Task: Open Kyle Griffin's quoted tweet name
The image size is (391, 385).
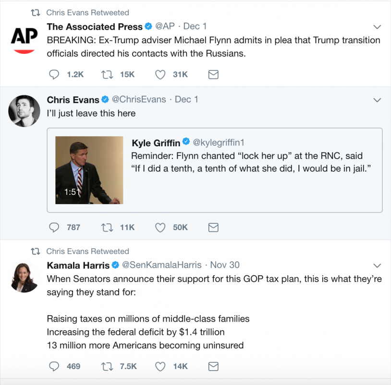Action: tap(156, 143)
